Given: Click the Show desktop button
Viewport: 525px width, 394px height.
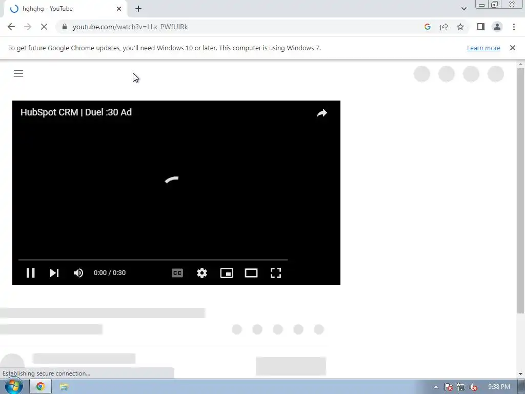Looking at the screenshot, I should point(521,387).
